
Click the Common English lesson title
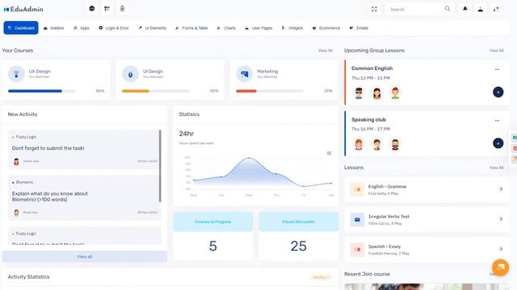click(372, 68)
